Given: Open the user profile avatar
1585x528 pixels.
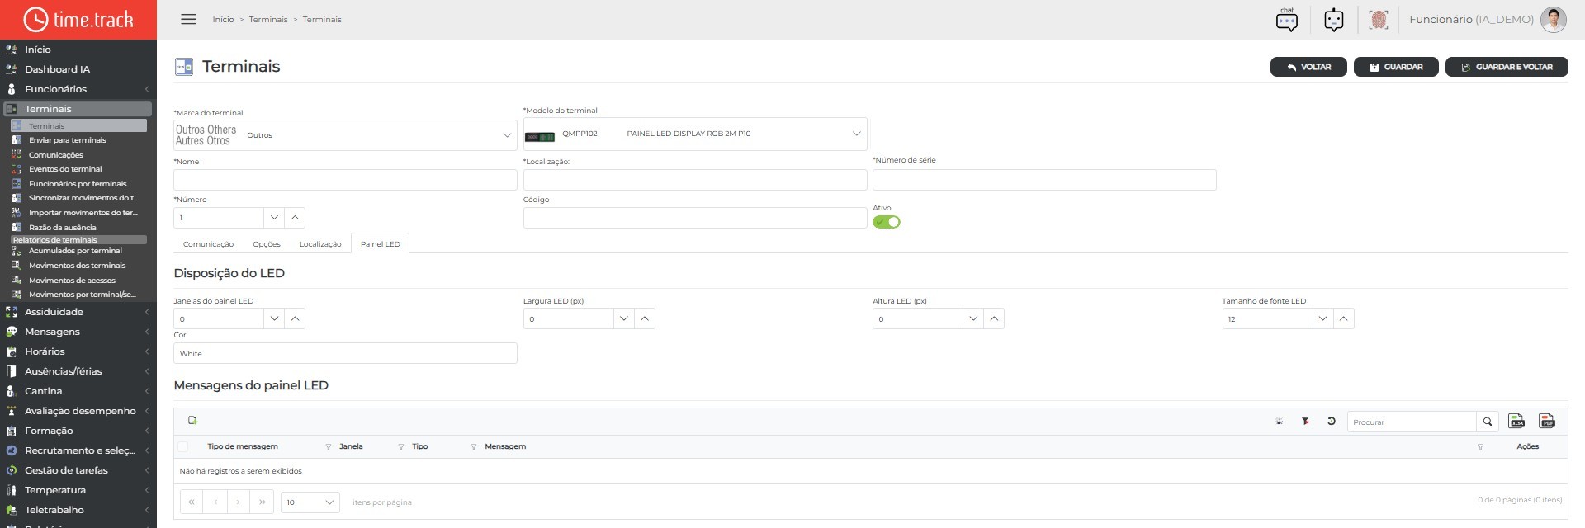Looking at the screenshot, I should pyautogui.click(x=1553, y=20).
